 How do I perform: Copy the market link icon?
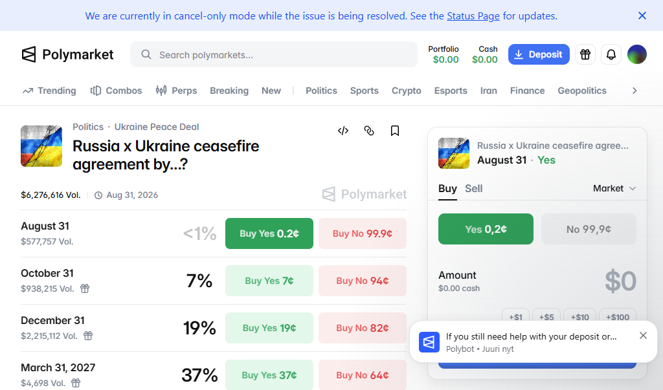click(369, 131)
